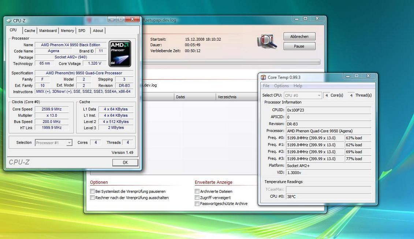Close the Core Temp window
Screen dimensions: 414x239
coord(368,76)
